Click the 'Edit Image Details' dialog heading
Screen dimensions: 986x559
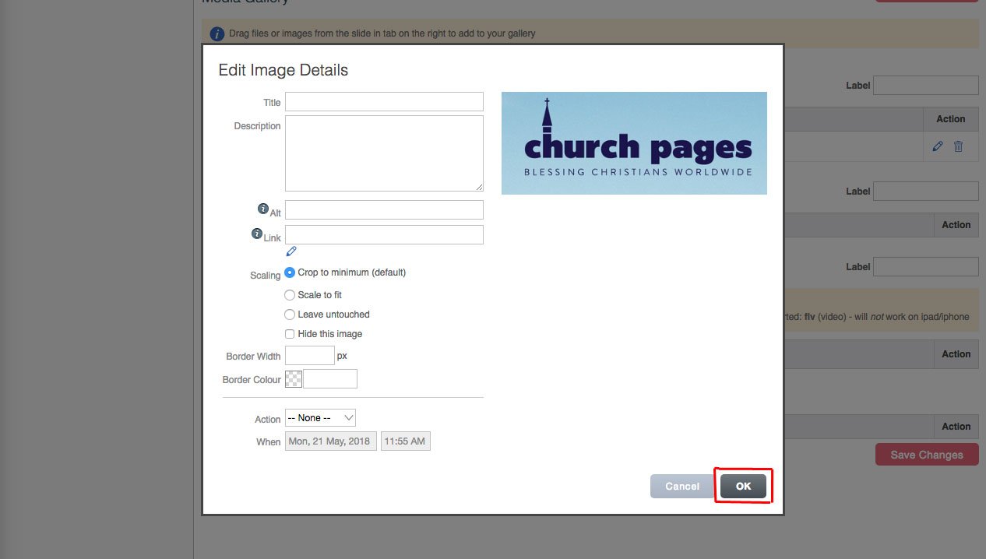point(283,70)
